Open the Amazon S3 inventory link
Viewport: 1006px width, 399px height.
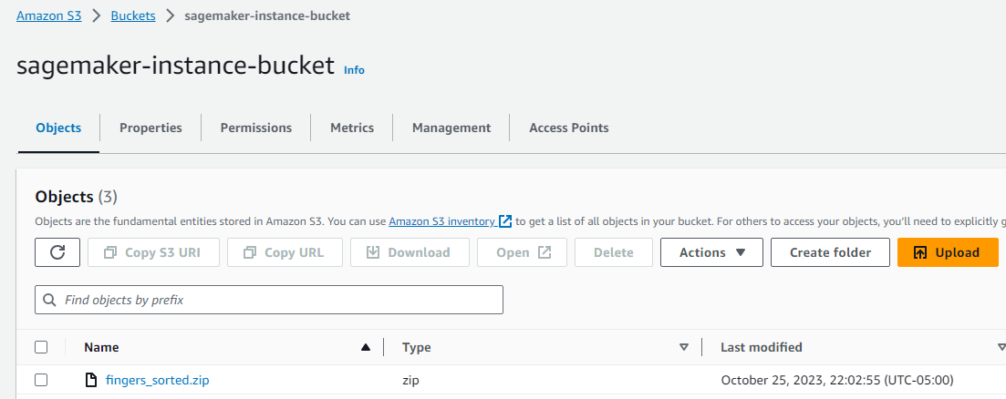[442, 221]
